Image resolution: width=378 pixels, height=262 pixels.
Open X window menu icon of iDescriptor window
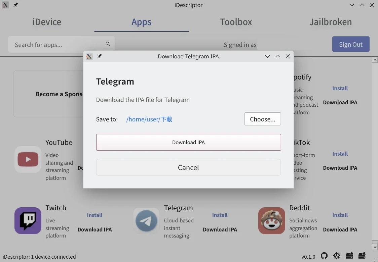click(5, 5)
